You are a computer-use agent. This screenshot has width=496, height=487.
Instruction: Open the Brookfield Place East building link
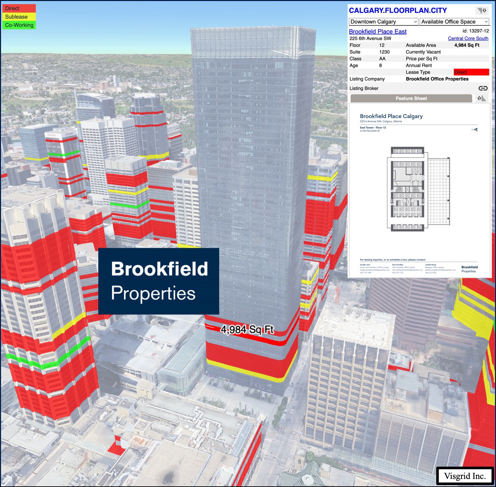[x=377, y=31]
